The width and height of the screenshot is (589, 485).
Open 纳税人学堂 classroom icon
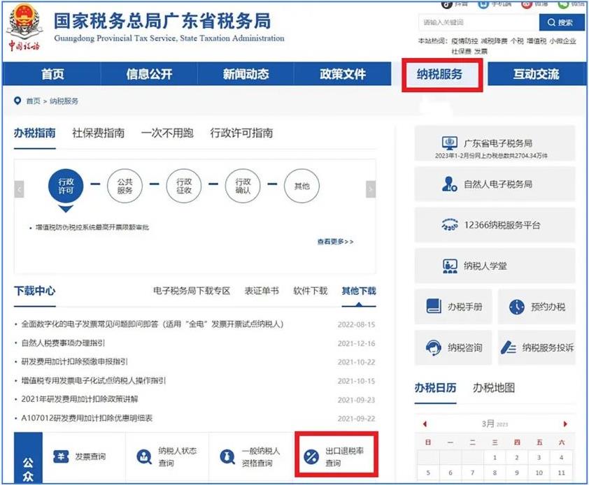coord(450,266)
